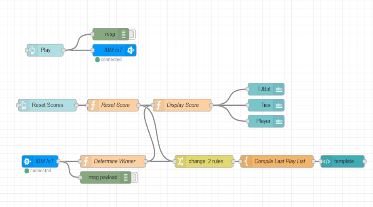Click the gear icon on the IBM IoT output node
373x207 pixels.
131,50
